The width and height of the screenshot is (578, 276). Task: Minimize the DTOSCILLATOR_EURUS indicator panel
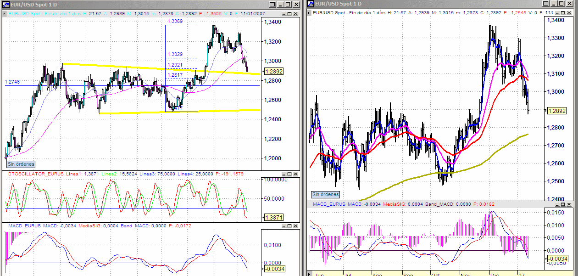pyautogui.click(x=284, y=174)
